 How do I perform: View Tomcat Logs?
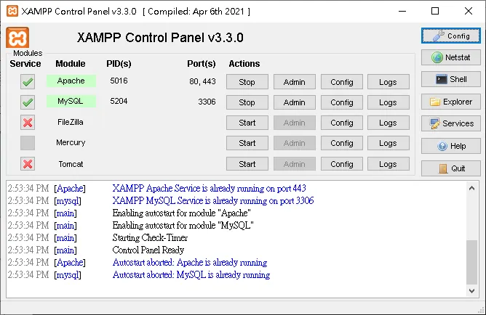coord(389,164)
